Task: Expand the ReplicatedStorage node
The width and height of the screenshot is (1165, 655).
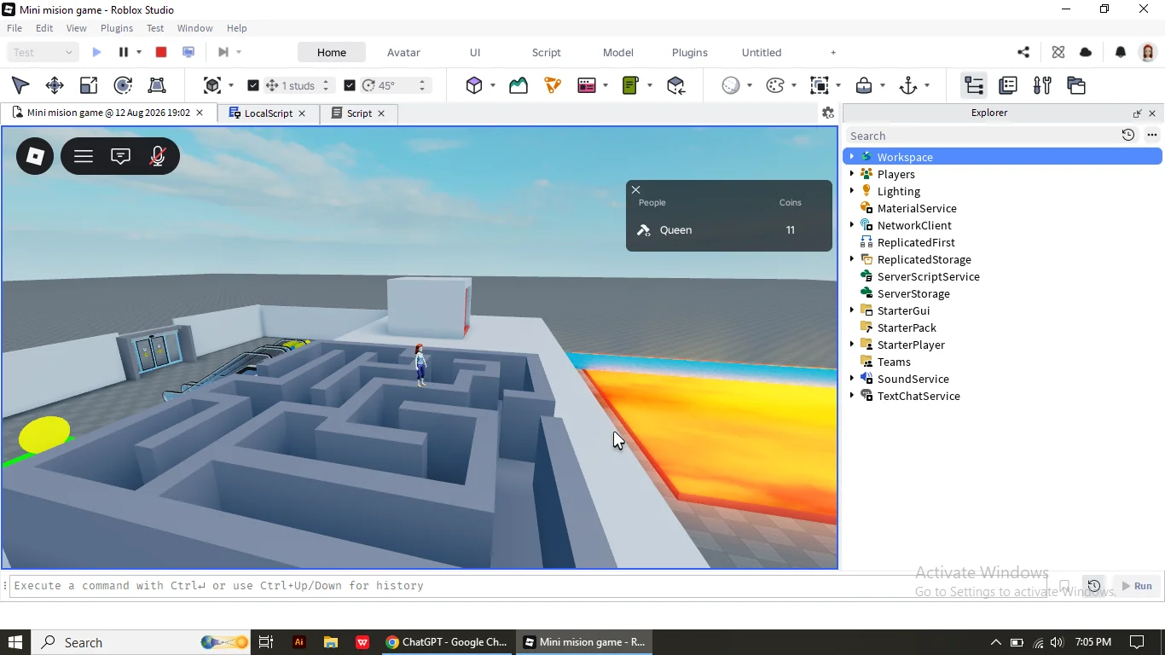Action: pyautogui.click(x=851, y=259)
